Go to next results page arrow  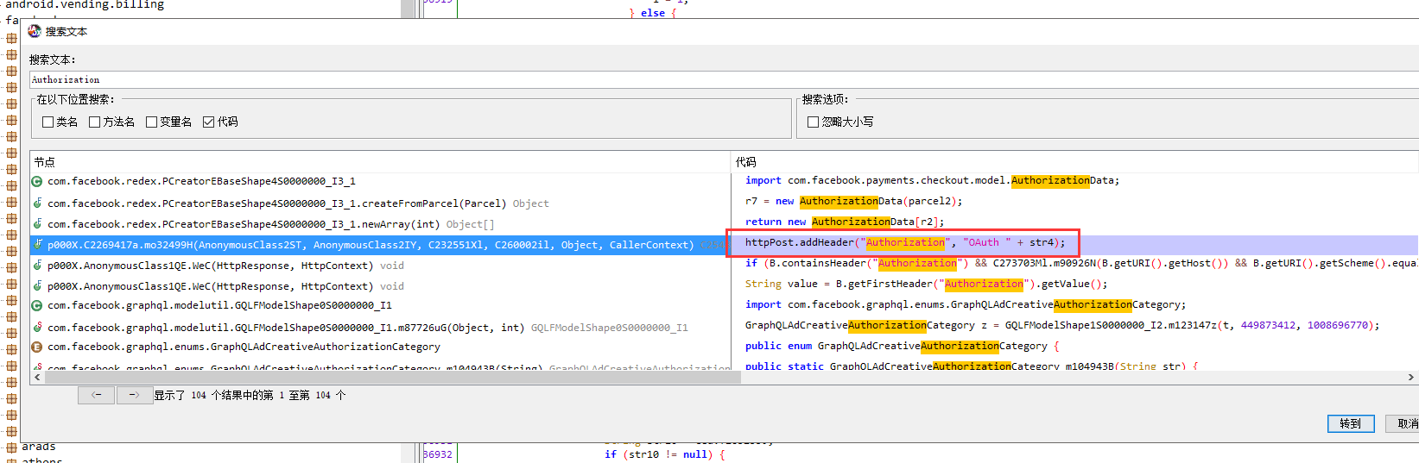point(134,395)
